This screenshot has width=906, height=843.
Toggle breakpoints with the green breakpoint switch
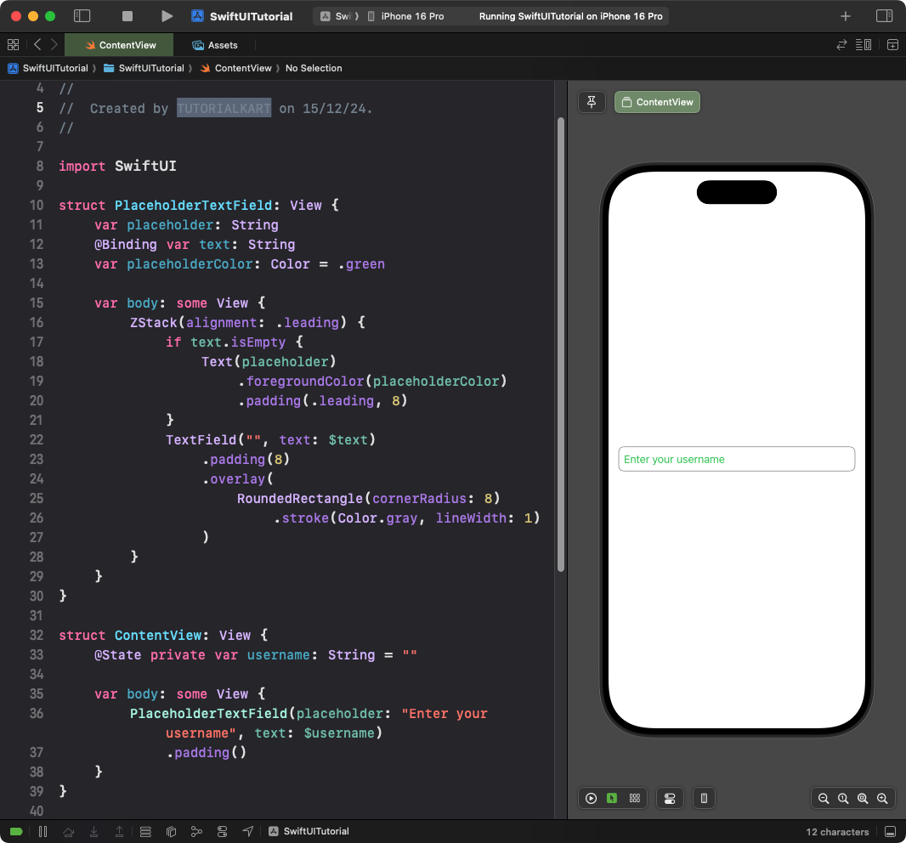[17, 831]
